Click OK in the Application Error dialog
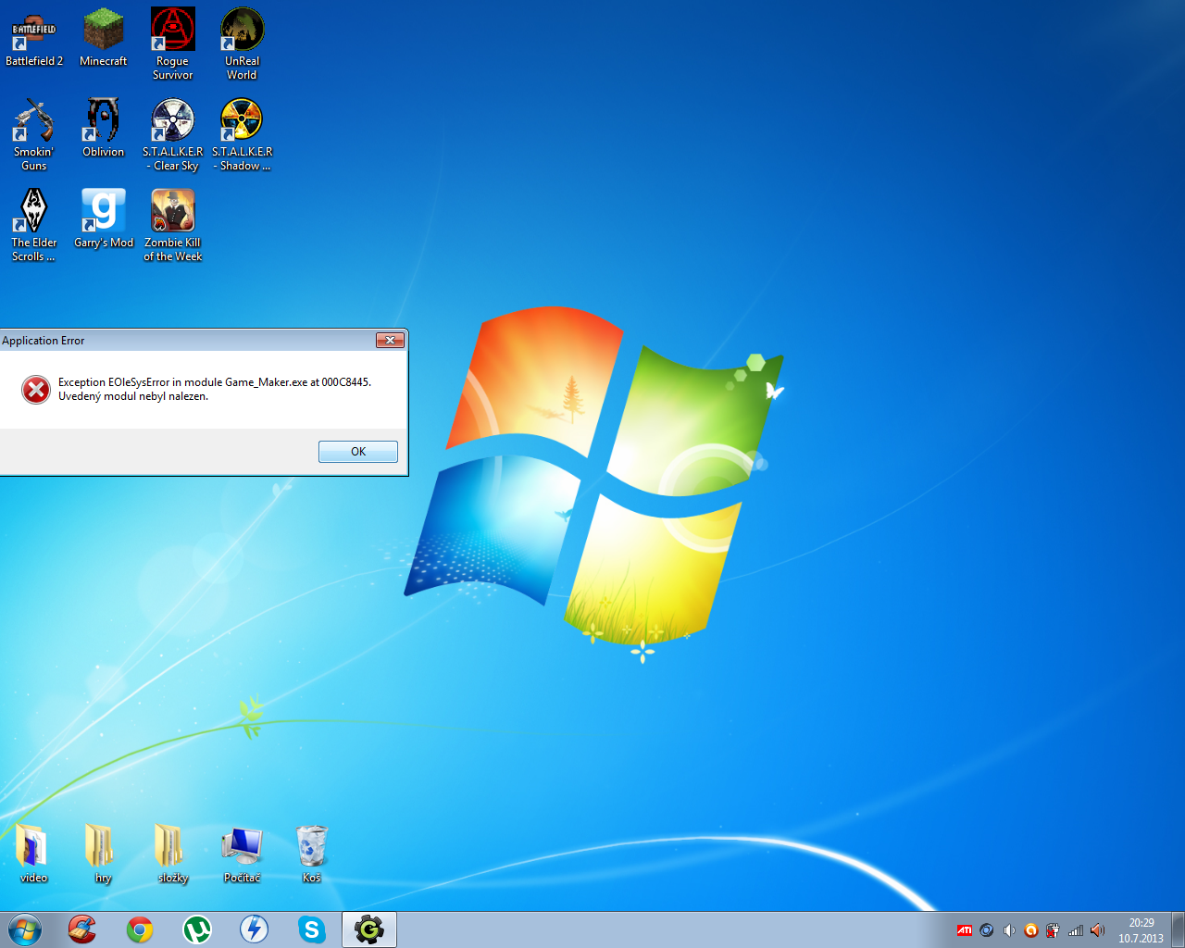 tap(357, 451)
